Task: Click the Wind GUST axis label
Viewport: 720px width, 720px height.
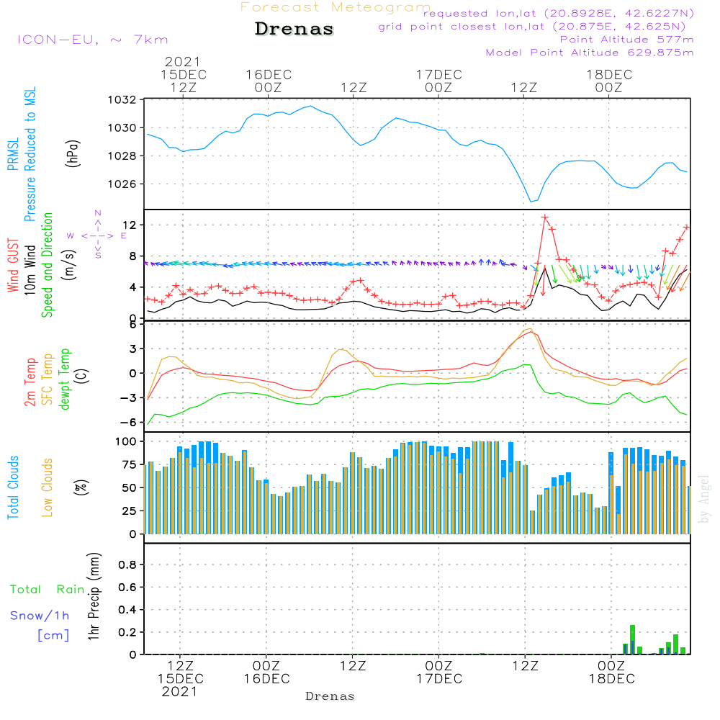Action: pyautogui.click(x=13, y=265)
